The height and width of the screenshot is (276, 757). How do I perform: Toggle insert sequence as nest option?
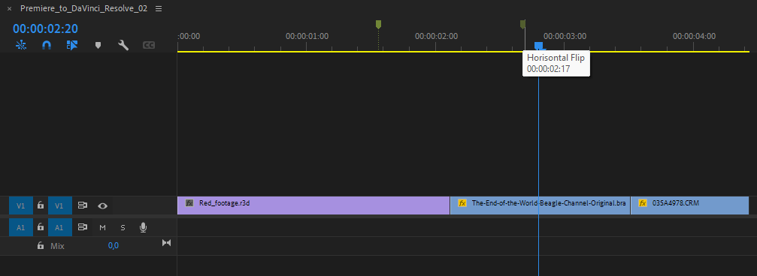[x=21, y=45]
